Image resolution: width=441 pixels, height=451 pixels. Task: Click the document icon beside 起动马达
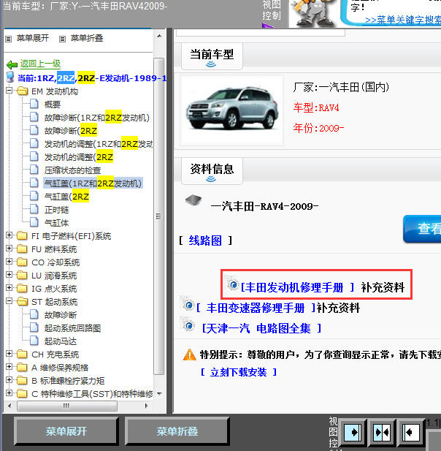click(34, 341)
